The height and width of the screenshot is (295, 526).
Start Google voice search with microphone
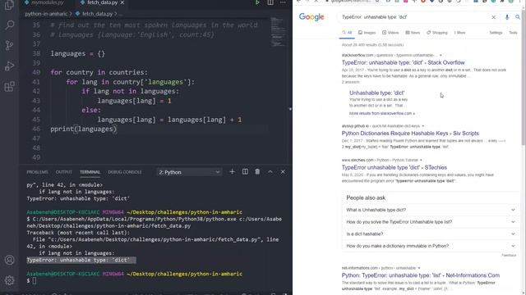tap(507, 17)
